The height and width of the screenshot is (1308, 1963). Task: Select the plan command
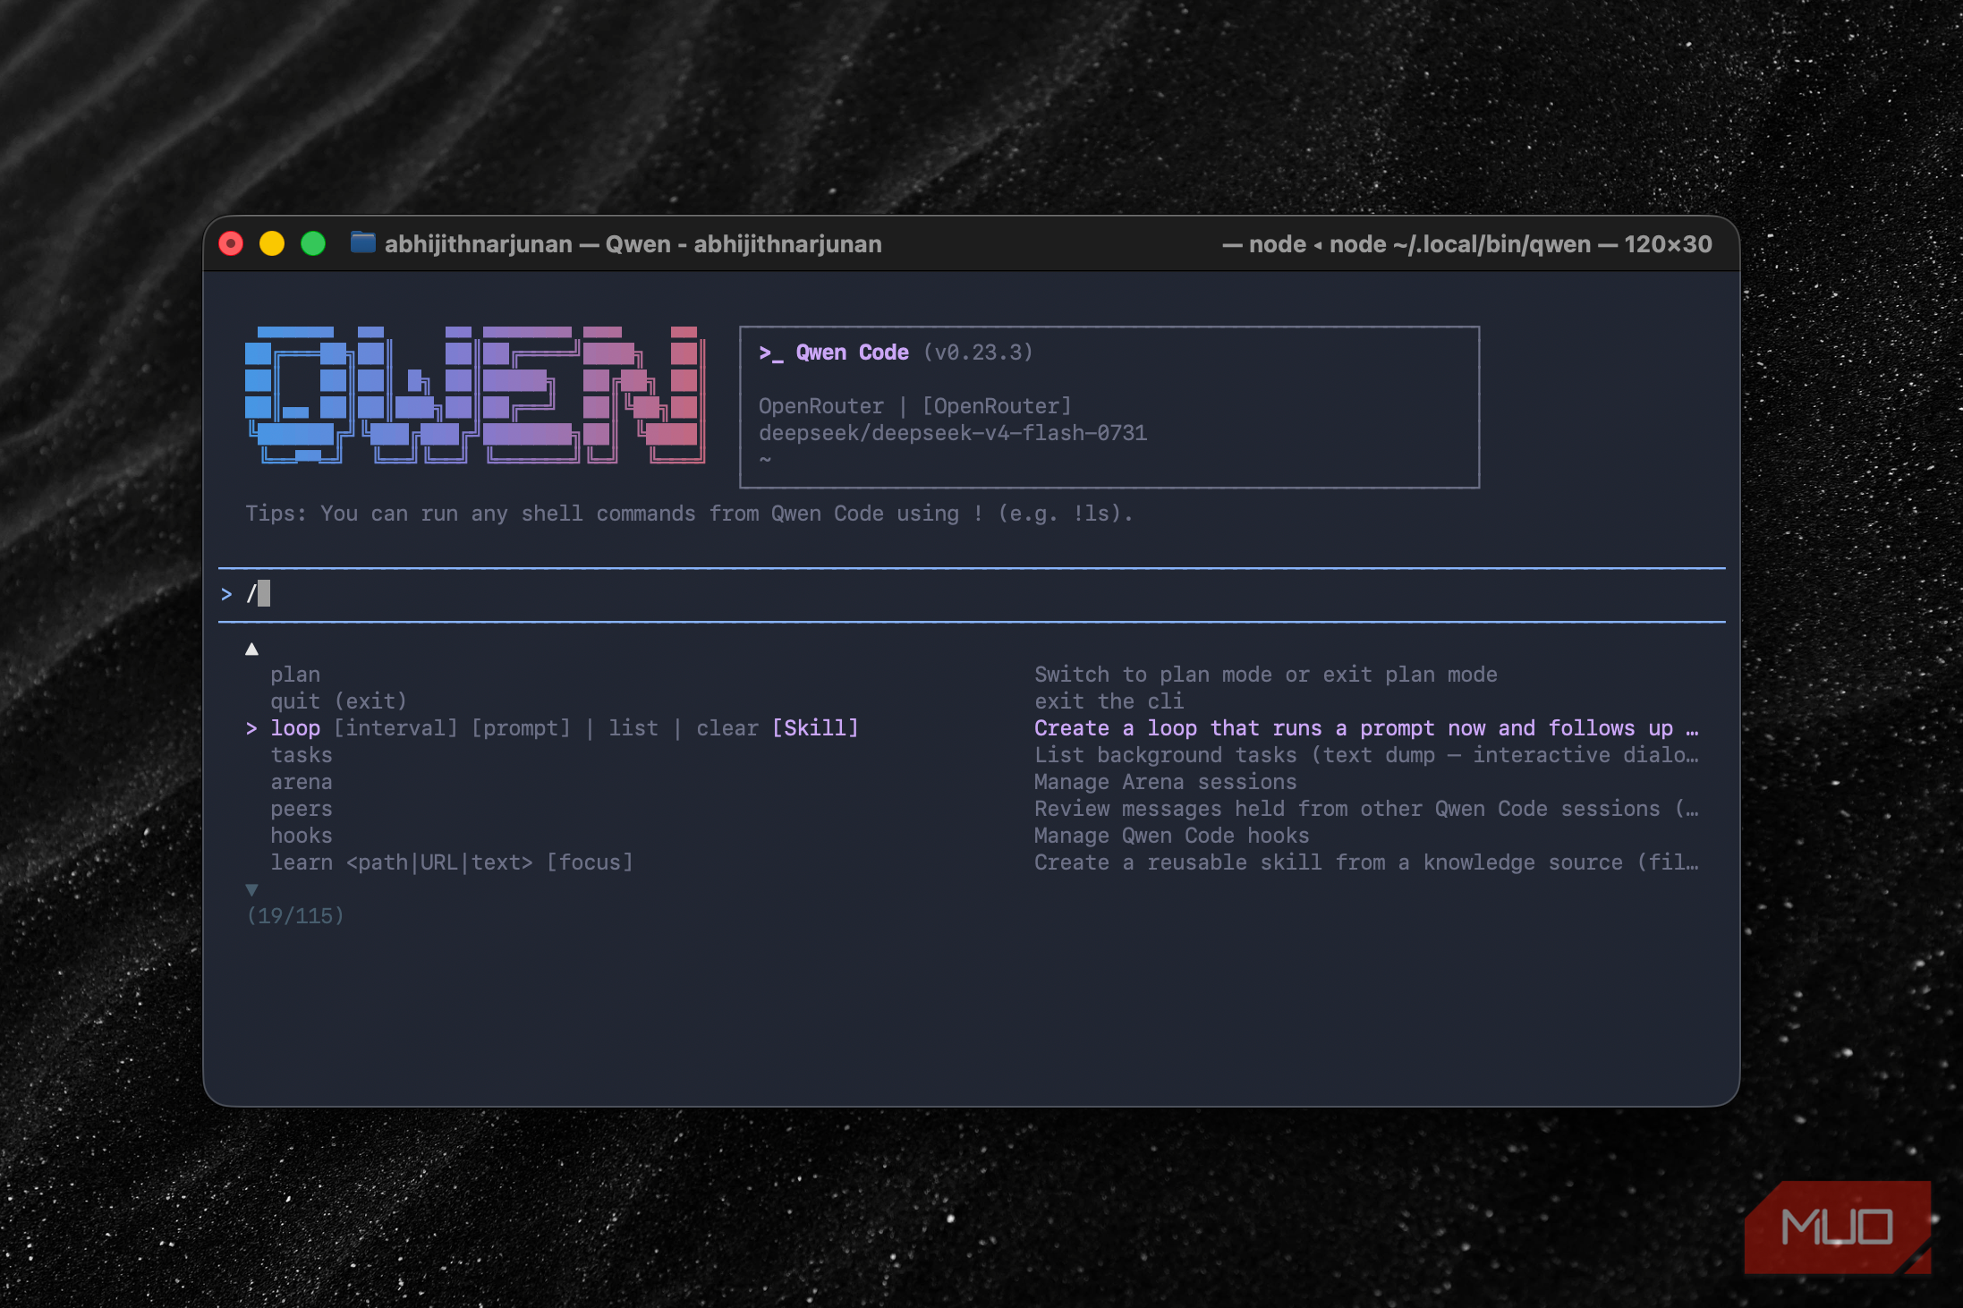coord(295,675)
